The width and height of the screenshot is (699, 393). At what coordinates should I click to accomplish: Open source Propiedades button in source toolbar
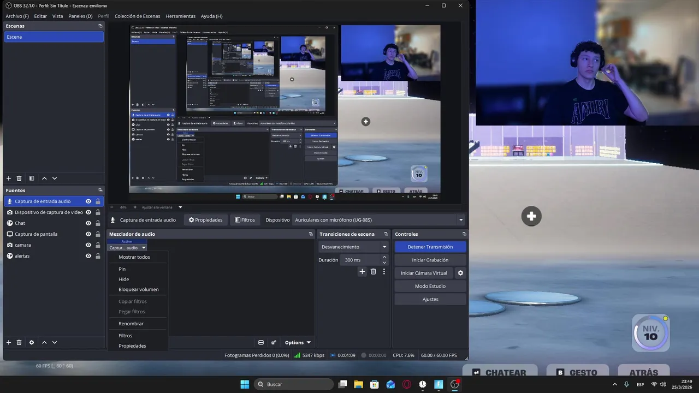point(206,220)
